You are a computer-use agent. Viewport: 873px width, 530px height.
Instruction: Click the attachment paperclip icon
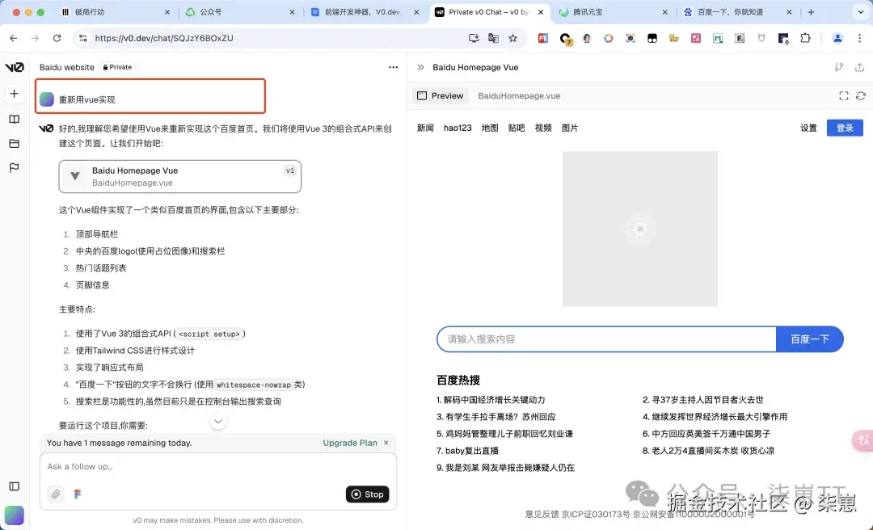click(56, 494)
